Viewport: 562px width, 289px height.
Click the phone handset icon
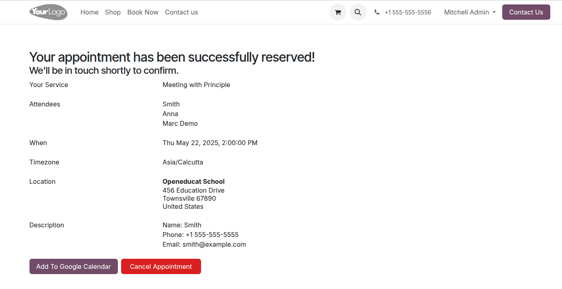[x=377, y=12]
